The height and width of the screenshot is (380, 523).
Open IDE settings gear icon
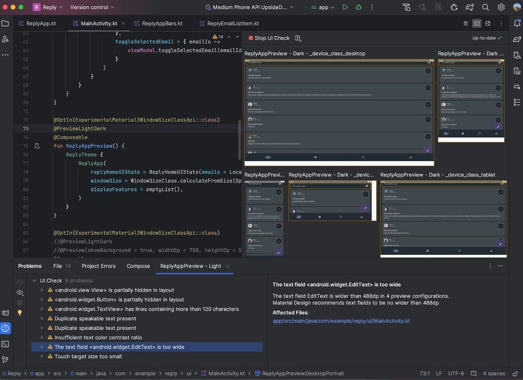pos(501,7)
